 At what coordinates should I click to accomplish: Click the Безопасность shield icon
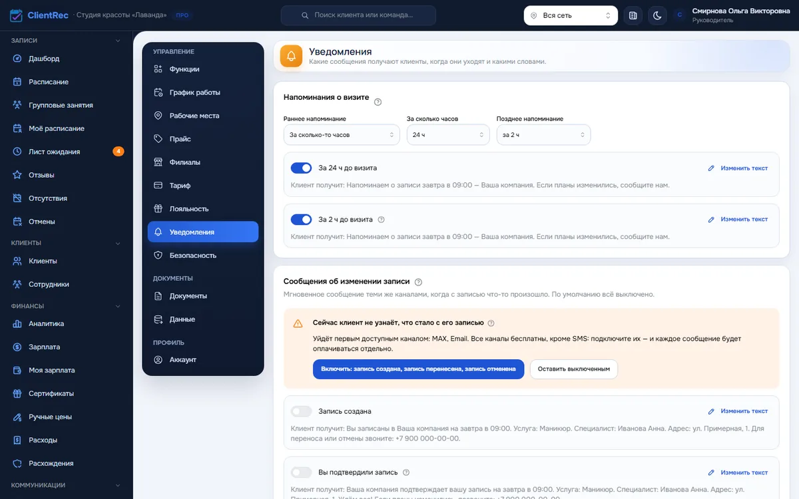coord(158,255)
